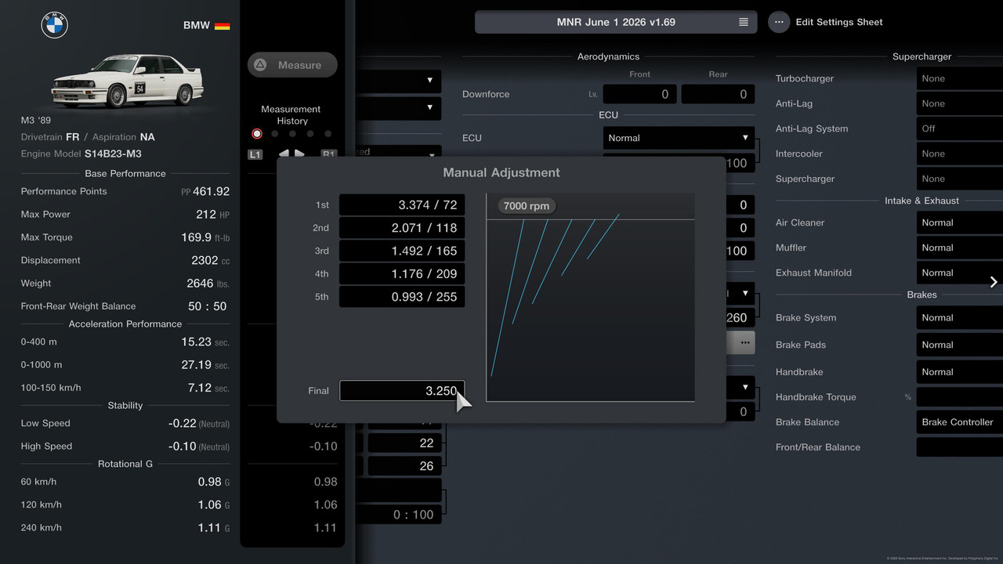Select the 3rd gear ratio field
The image size is (1003, 564).
click(402, 251)
